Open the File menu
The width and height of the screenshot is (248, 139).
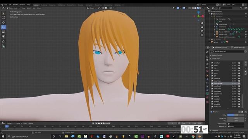click(x=6, y=5)
